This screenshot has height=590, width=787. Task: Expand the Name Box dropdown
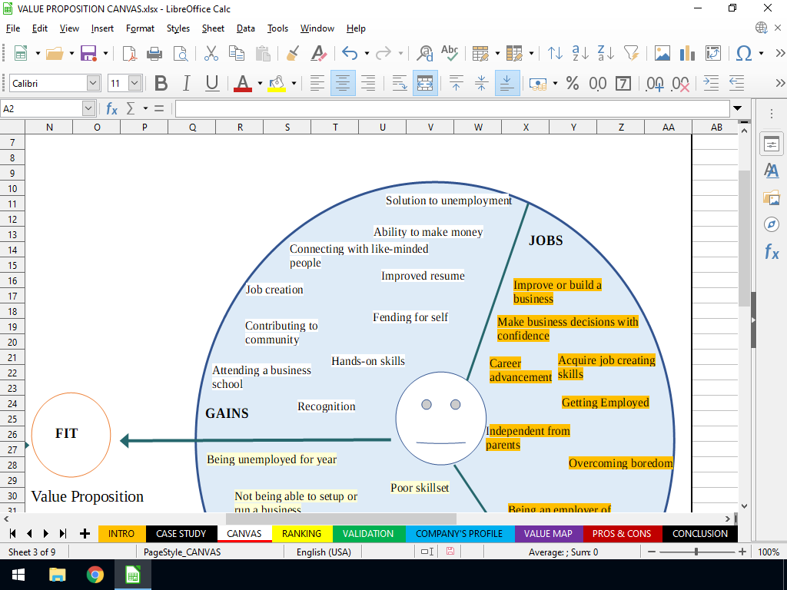tap(88, 109)
